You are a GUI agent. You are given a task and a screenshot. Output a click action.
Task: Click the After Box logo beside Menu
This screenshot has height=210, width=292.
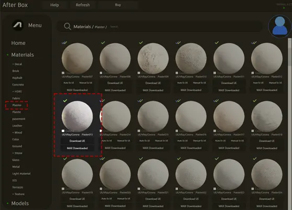18,25
